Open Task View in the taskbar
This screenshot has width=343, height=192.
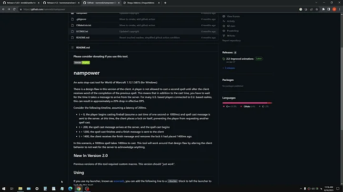coord(12,189)
